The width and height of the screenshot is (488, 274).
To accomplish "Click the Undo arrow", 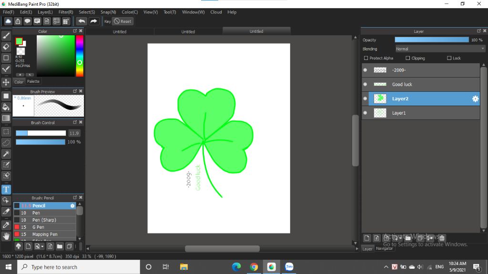I will click(81, 21).
